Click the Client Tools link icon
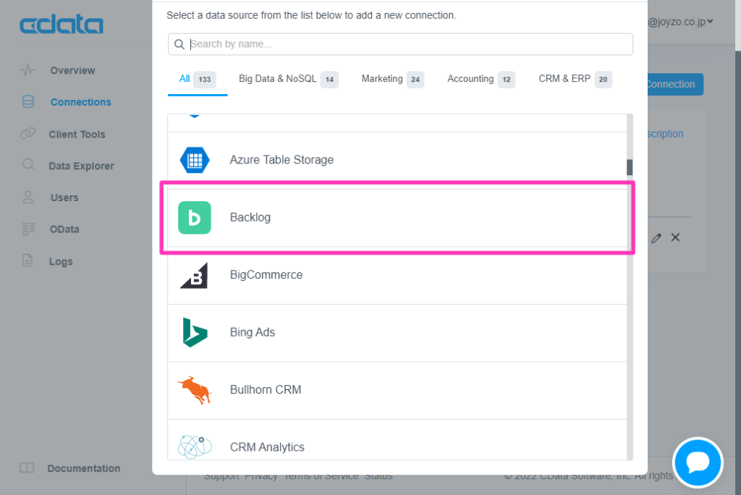Screen dimensions: 741x495 [x=28, y=134]
